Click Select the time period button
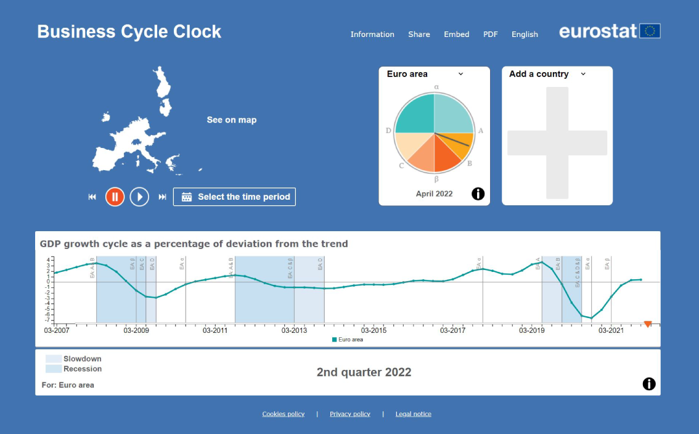The height and width of the screenshot is (434, 699). pyautogui.click(x=234, y=197)
